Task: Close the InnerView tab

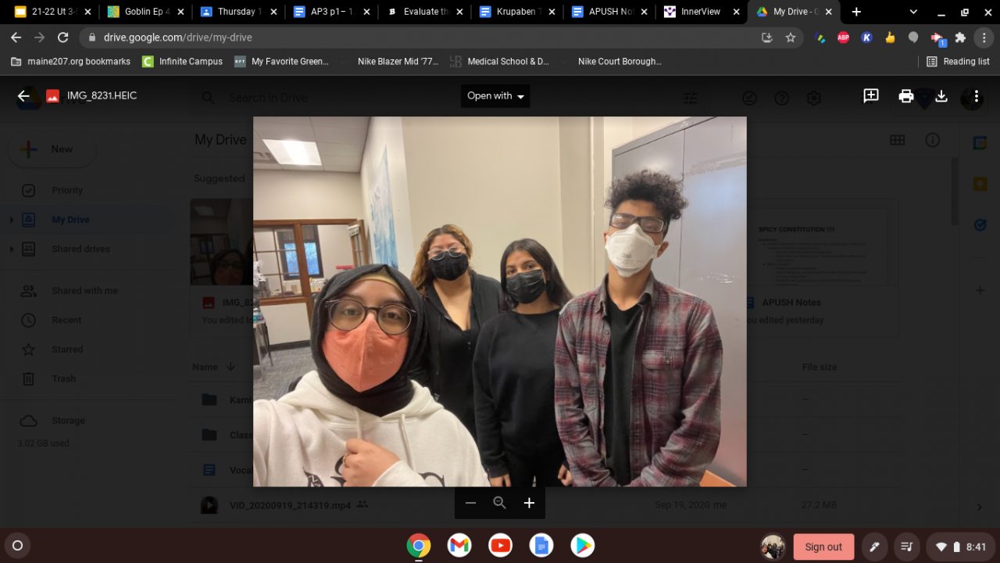Action: (x=736, y=12)
